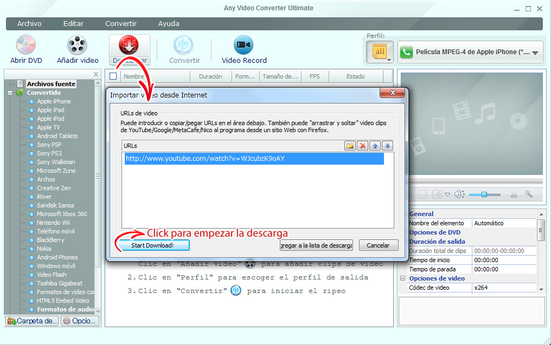The image size is (551, 345).
Task: Click Agregar a la lista de descarga button
Action: 316,245
